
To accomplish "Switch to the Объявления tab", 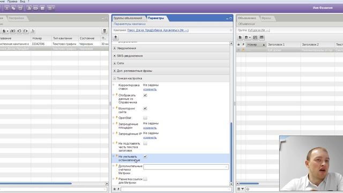I will coord(247,18).
